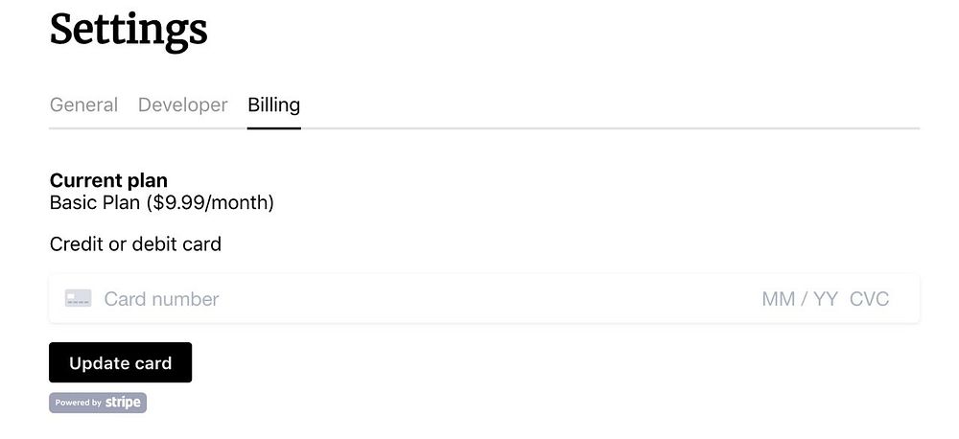The height and width of the screenshot is (439, 959).
Task: Open the Developer tab
Action: pos(182,104)
